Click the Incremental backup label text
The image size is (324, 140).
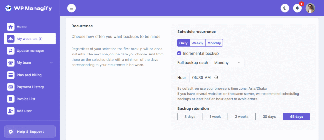tap(201, 53)
